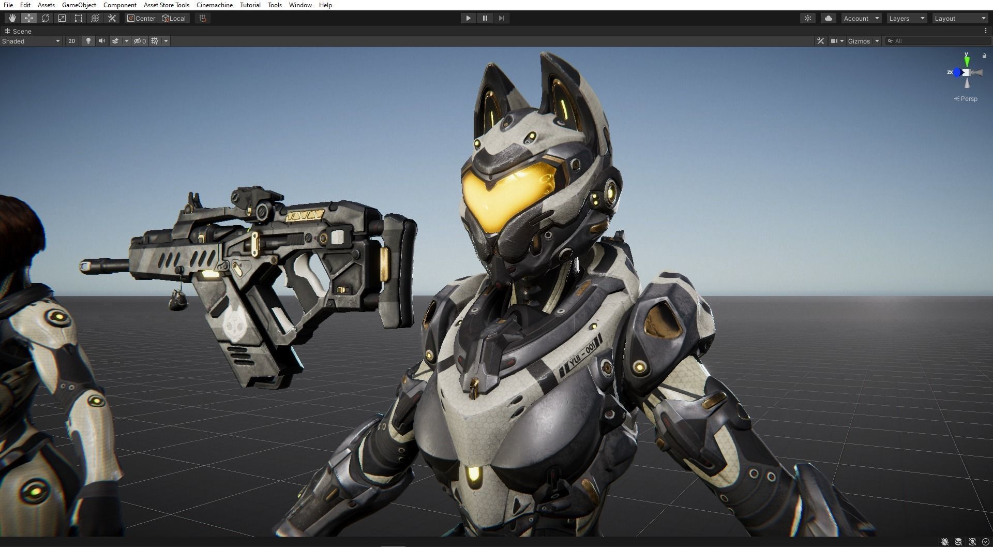Click the right grey cone of scene gizmo
993x547 pixels.
click(x=977, y=72)
